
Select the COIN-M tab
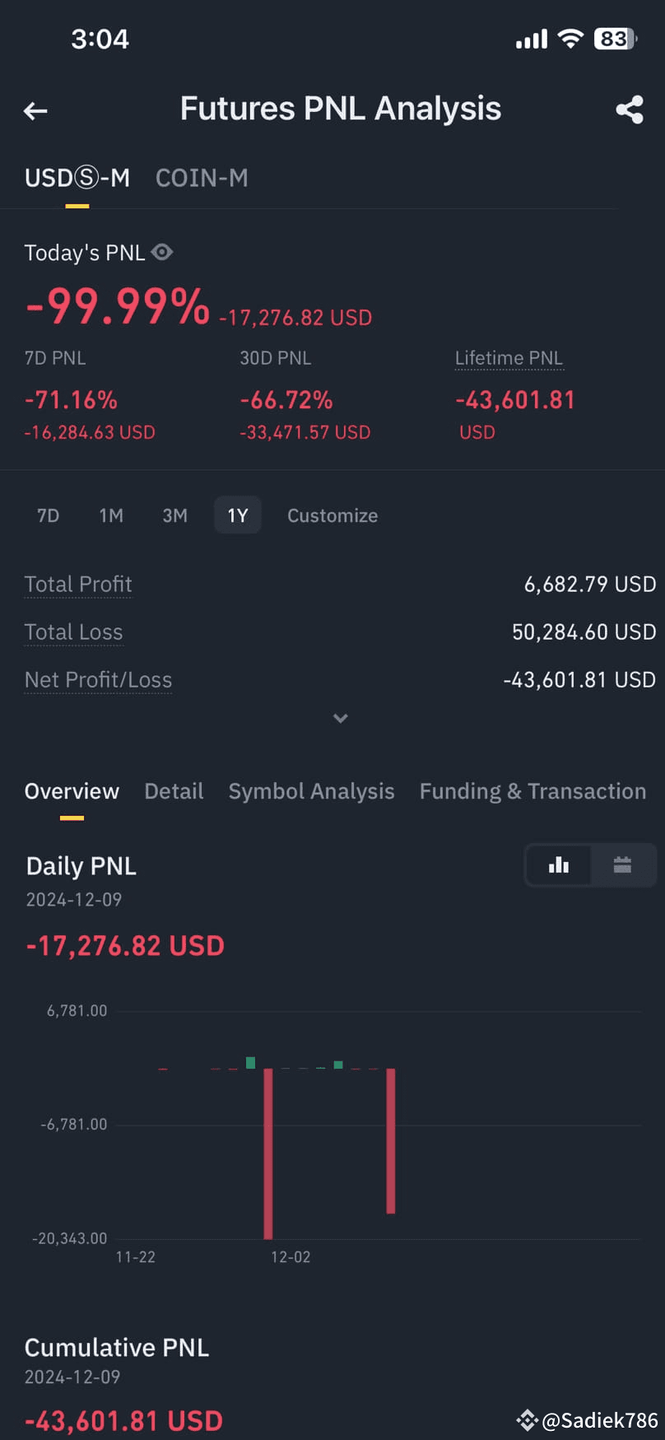(x=202, y=178)
